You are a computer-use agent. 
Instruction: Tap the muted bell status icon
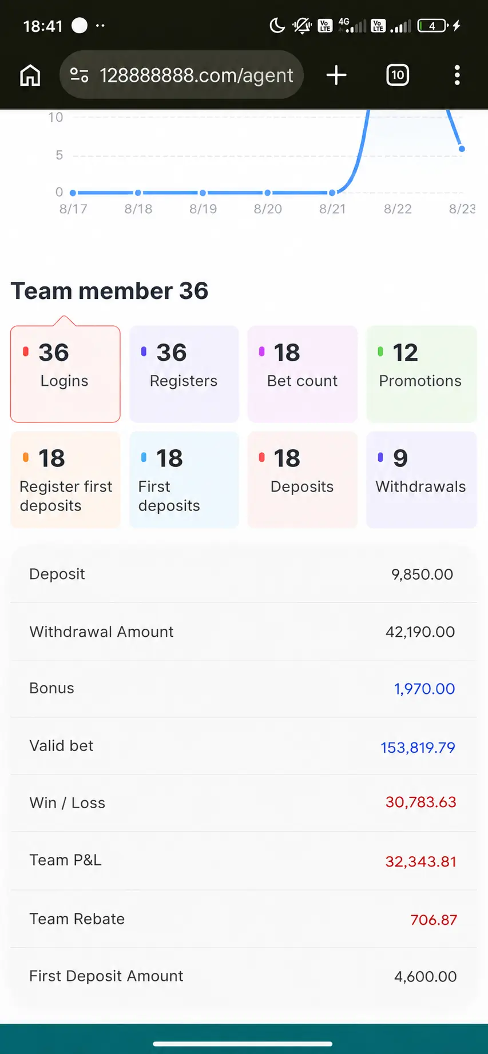click(x=301, y=26)
